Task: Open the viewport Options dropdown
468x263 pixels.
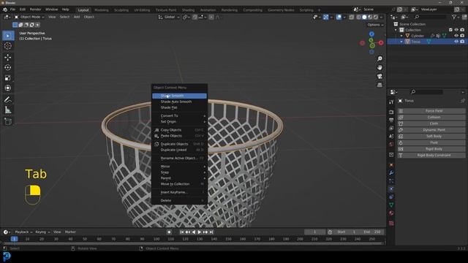Action: (375, 25)
